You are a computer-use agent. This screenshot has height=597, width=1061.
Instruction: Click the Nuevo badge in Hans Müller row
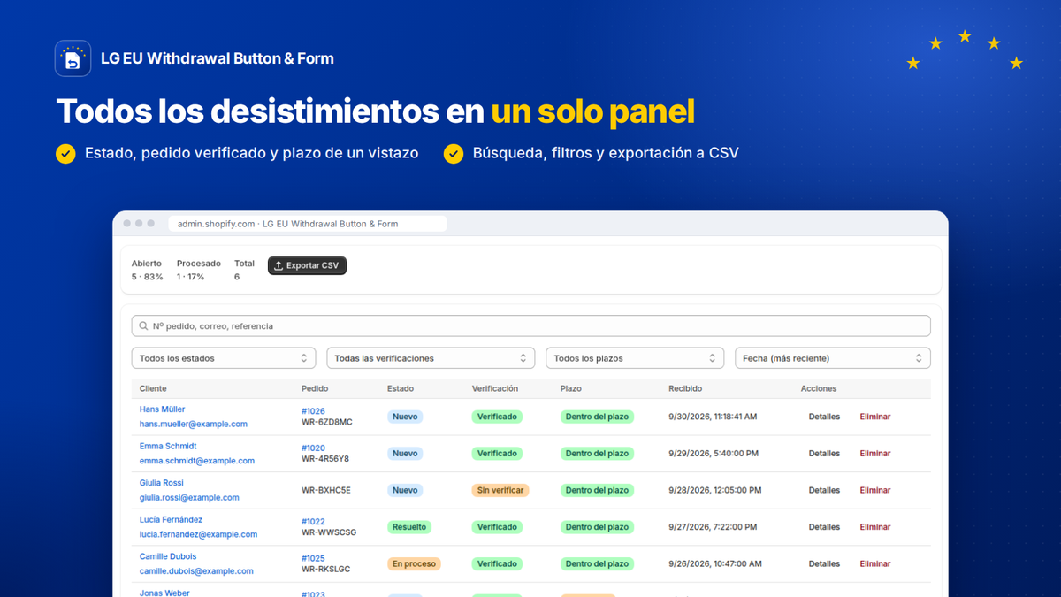(405, 417)
